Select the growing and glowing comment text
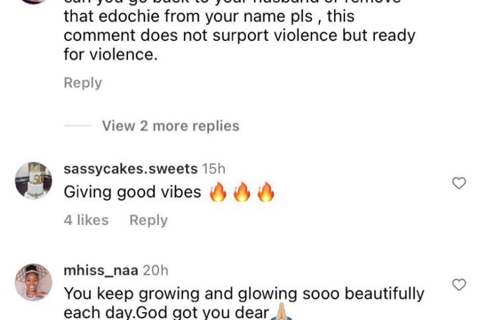 (x=244, y=303)
